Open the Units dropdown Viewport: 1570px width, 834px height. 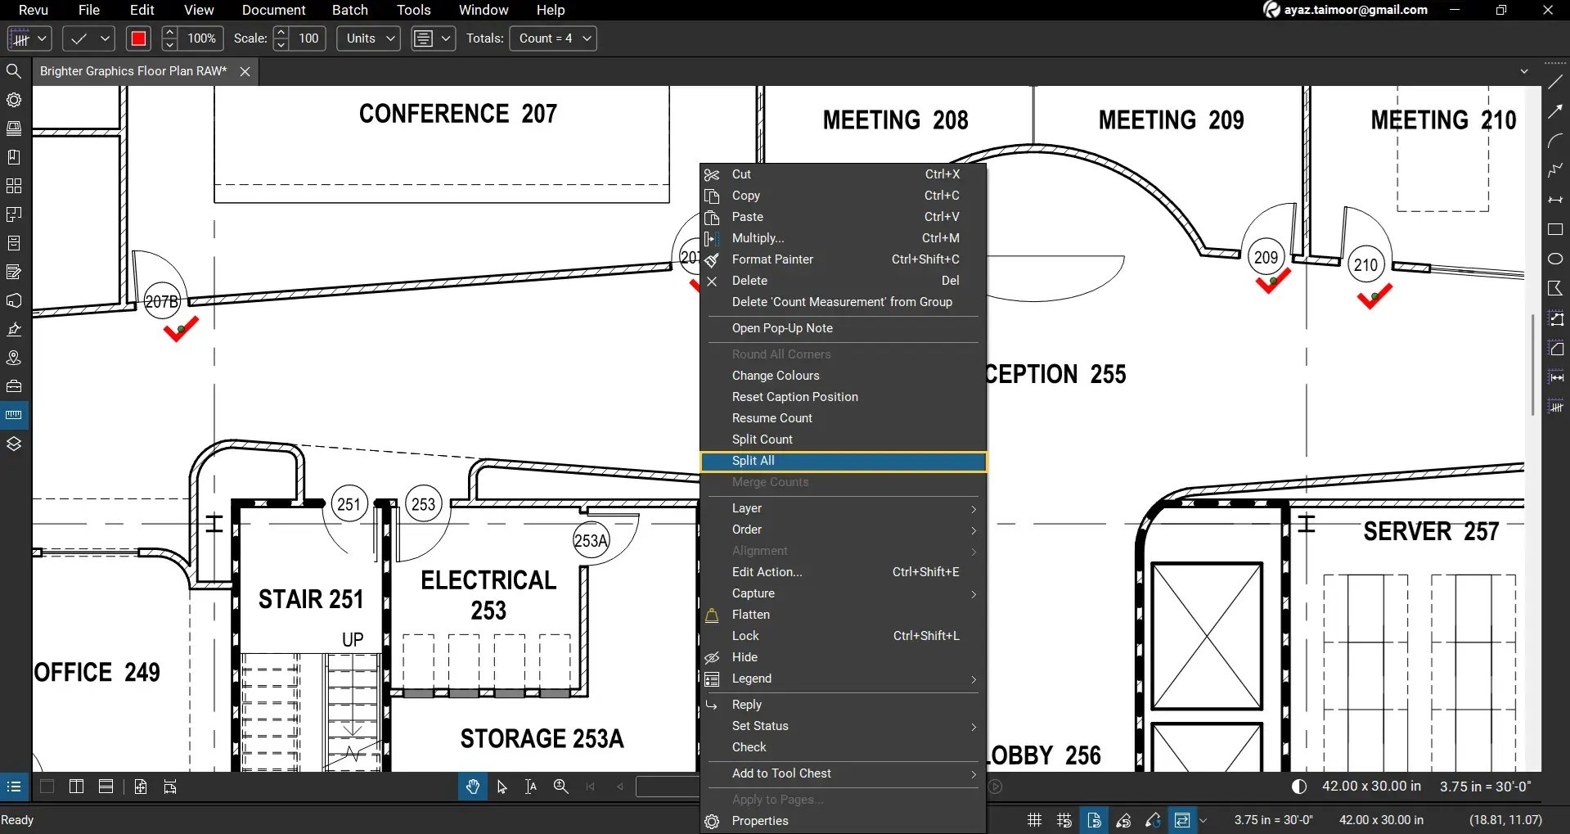367,38
